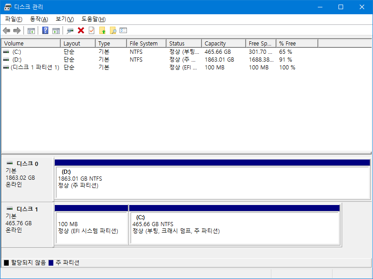The width and height of the screenshot is (373, 279).
Task: Click the 91 % free cell
Action: click(286, 60)
